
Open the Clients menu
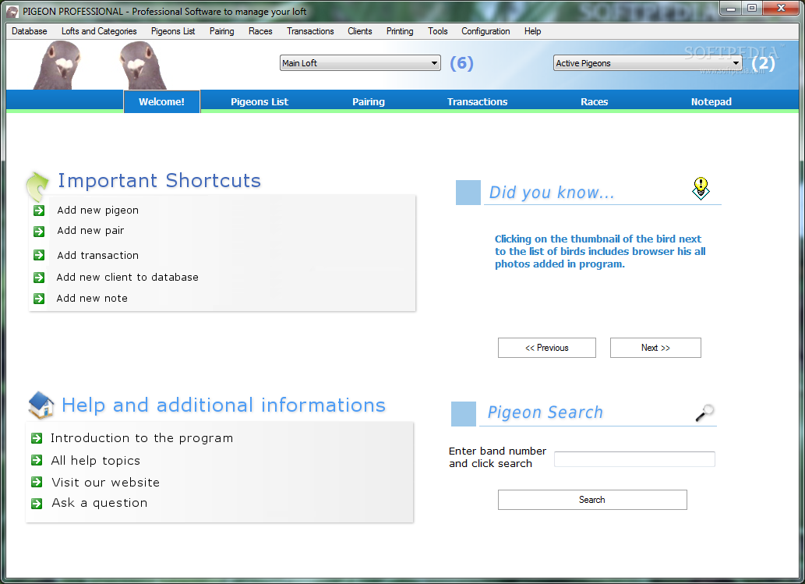click(x=360, y=31)
